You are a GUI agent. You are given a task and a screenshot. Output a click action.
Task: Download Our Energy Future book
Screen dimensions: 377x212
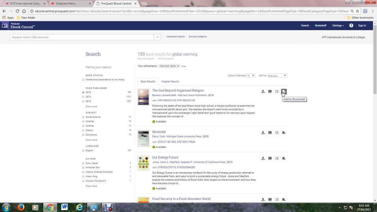tap(263, 158)
